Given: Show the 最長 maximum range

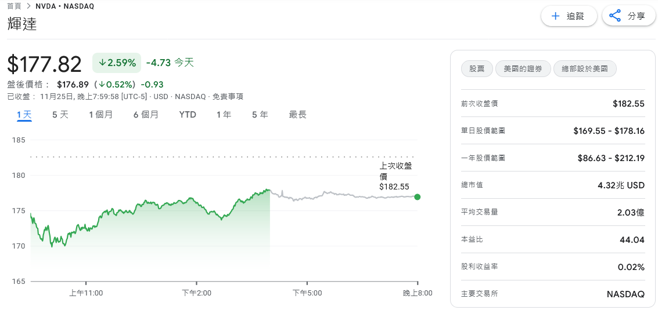Looking at the screenshot, I should (298, 115).
